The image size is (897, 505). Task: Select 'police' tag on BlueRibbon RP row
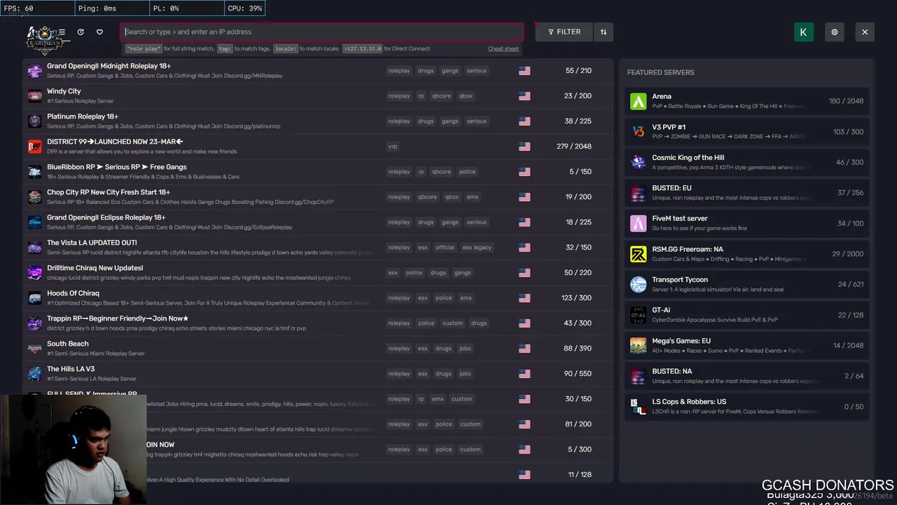[467, 172]
